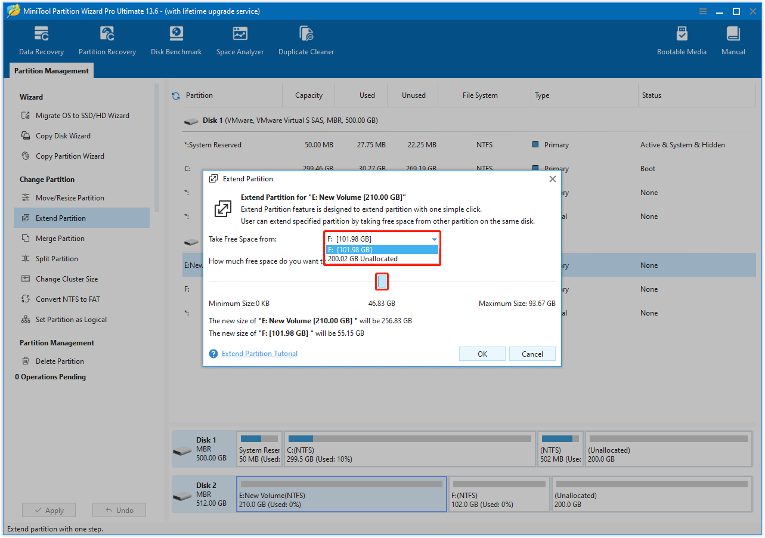Click the help icon beside tutorial link
Viewport: 765px width, 538px height.
(x=213, y=354)
